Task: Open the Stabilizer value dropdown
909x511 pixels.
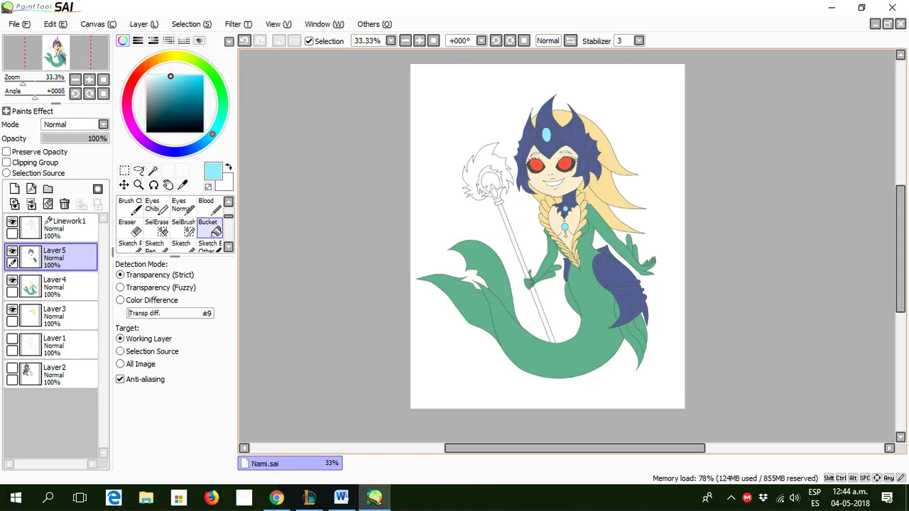Action: [x=639, y=40]
